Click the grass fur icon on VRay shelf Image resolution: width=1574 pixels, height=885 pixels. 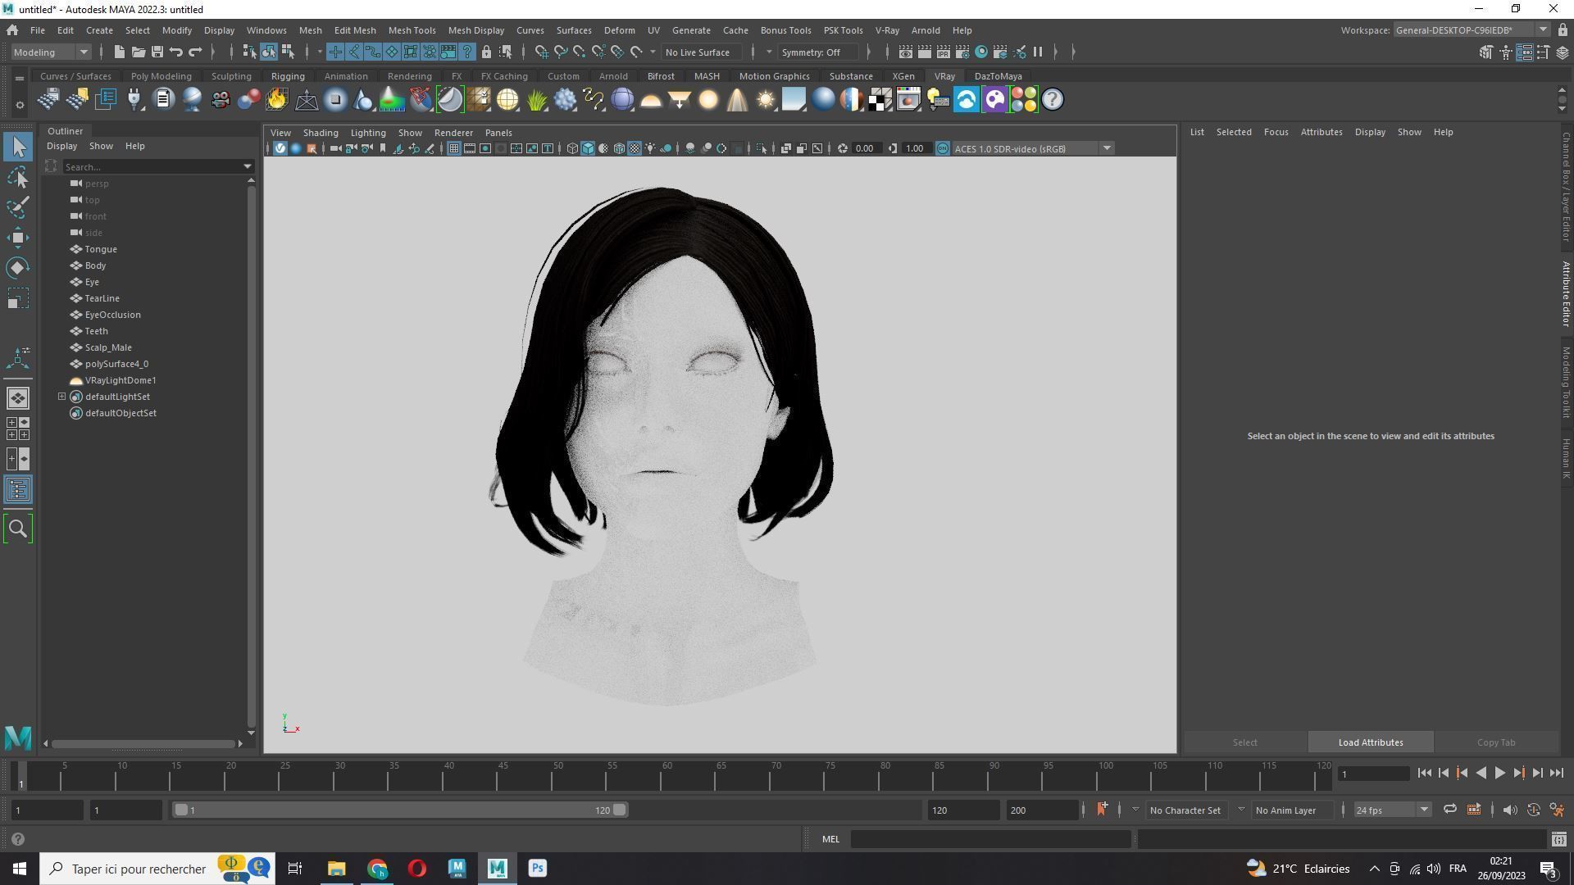pos(536,100)
